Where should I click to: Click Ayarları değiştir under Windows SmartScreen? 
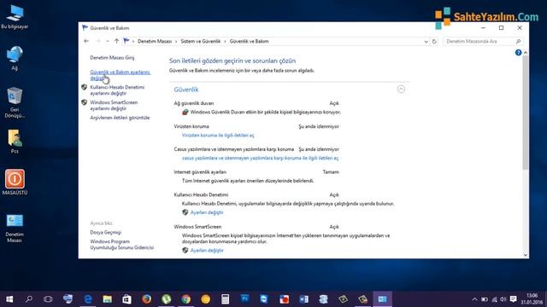[207, 250]
